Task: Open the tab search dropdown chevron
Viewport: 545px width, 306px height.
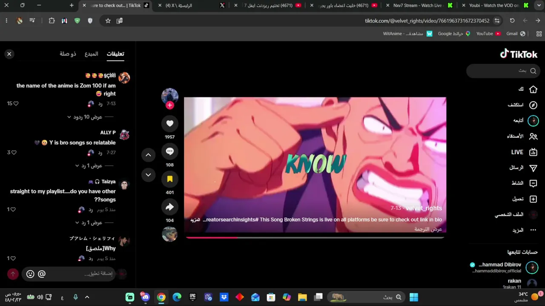Action: pyautogui.click(x=539, y=6)
